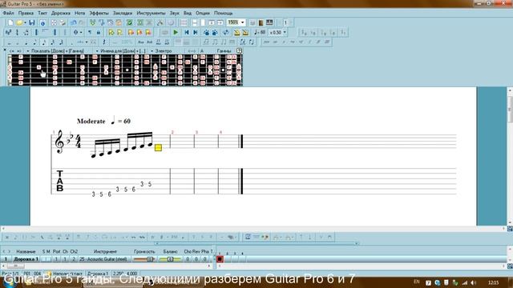The height and width of the screenshot is (288, 513).
Task: Click the help question mark on the fretboard bar
Action: [x=239, y=50]
